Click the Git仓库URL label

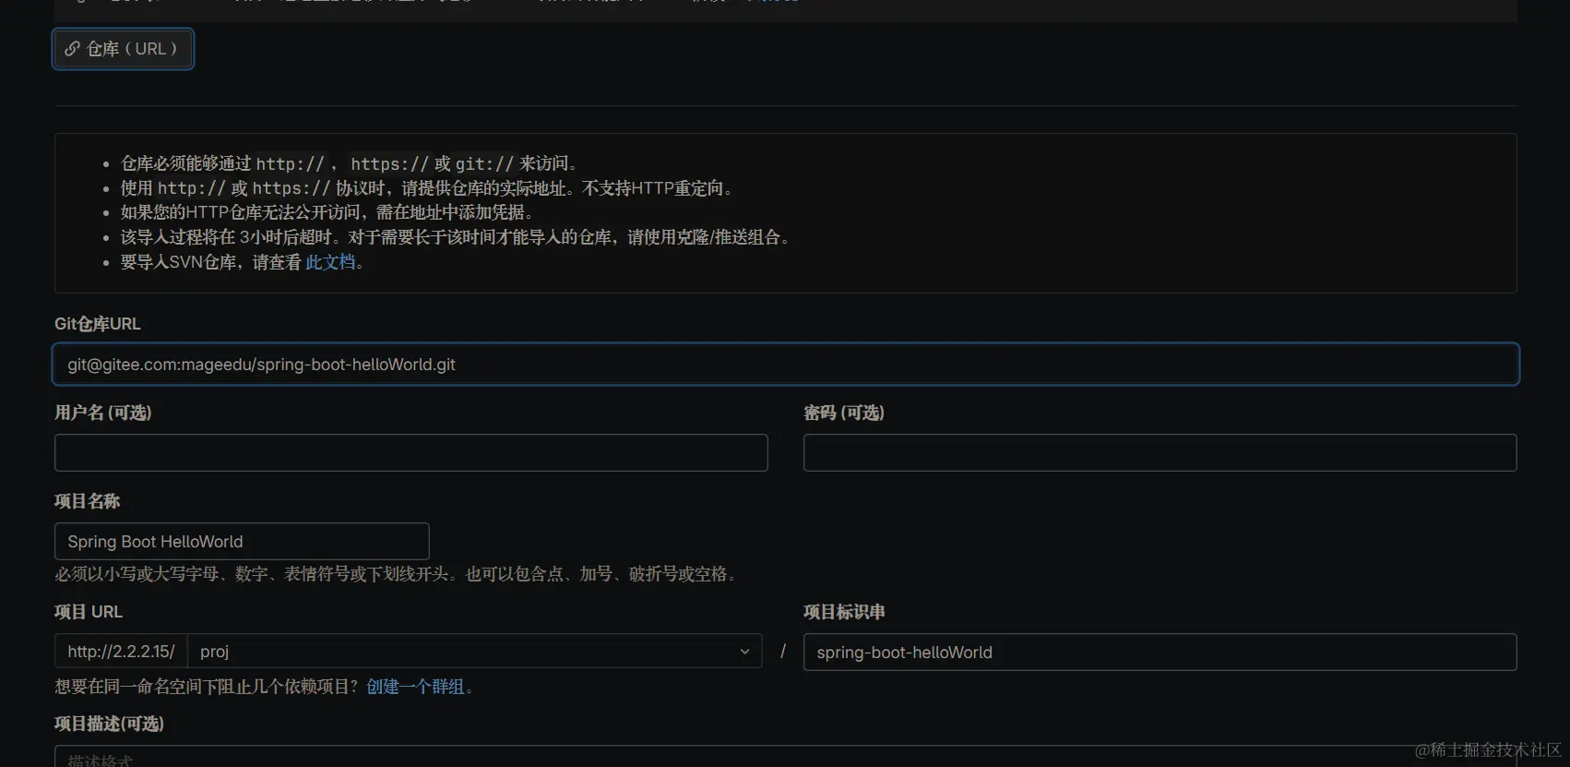[x=98, y=324]
